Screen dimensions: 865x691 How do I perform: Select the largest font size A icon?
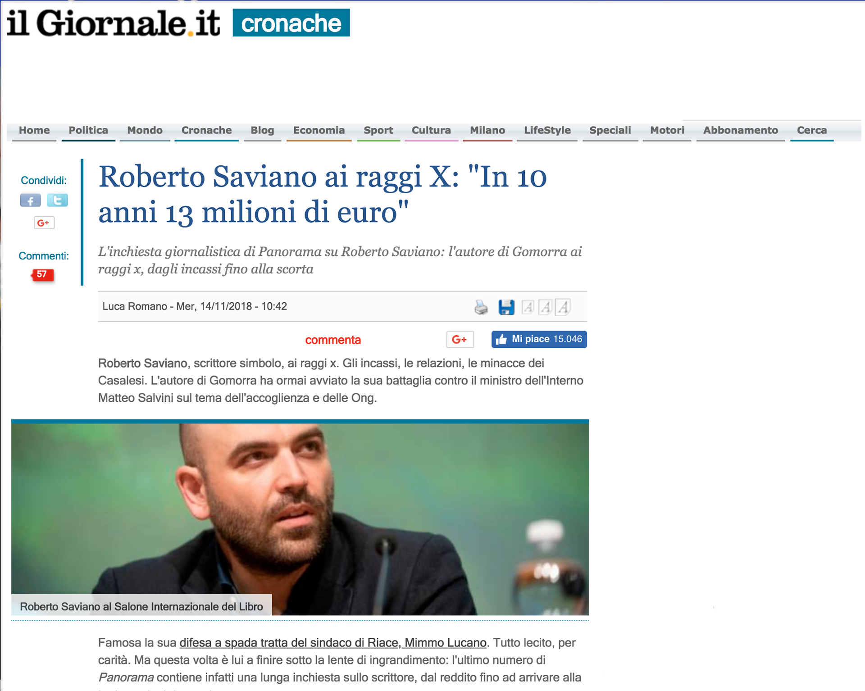[563, 307]
